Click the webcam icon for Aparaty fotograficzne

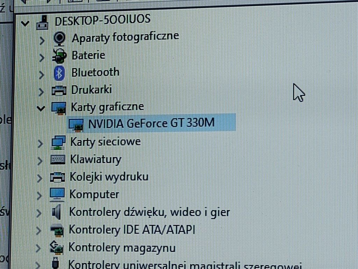pyautogui.click(x=59, y=39)
